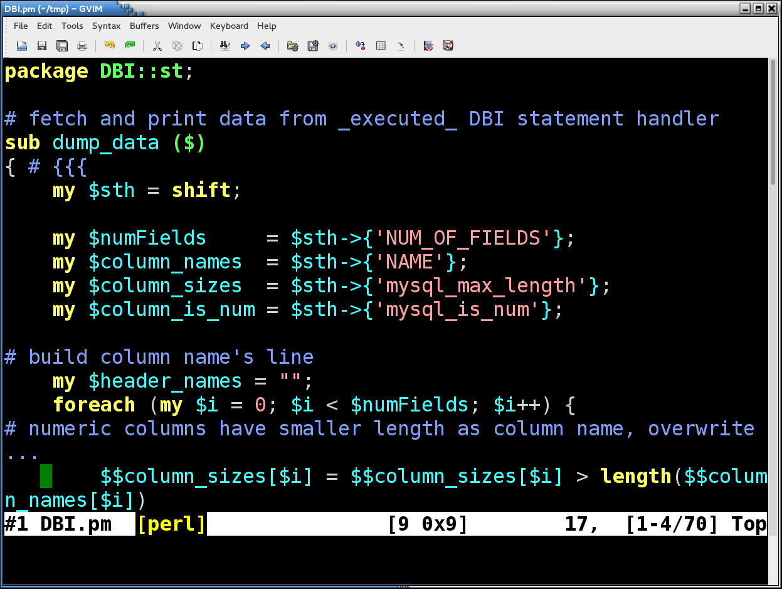Close the GVIM window
Image resolution: width=782 pixels, height=589 pixels.
771,8
